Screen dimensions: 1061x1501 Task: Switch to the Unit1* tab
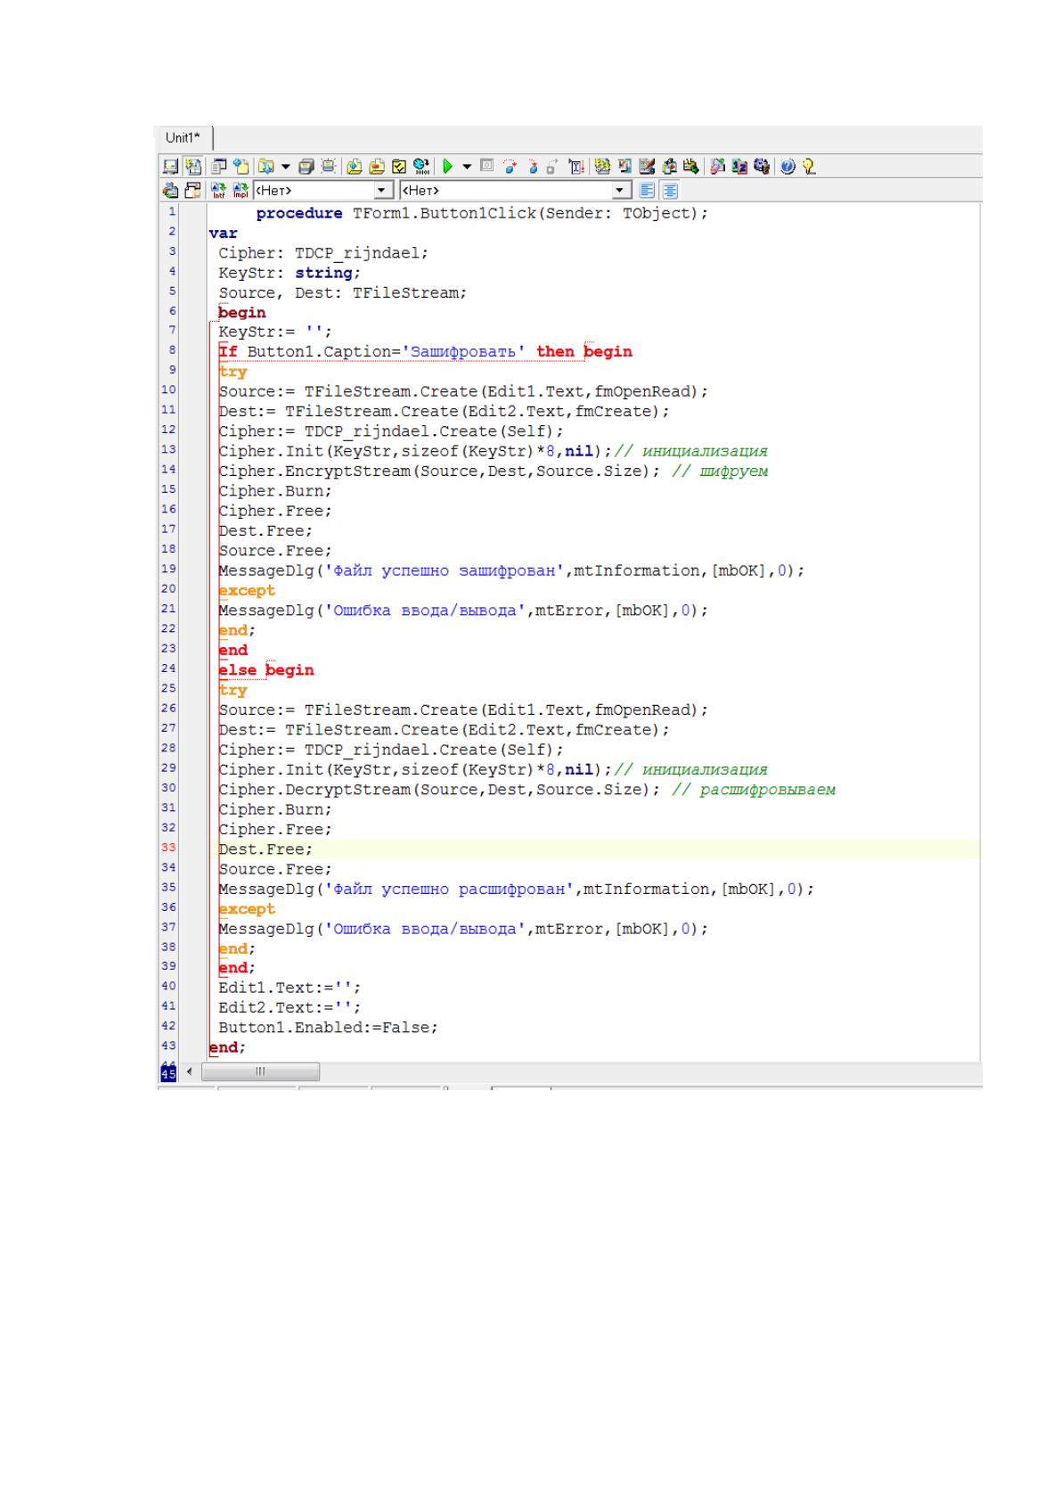[183, 137]
